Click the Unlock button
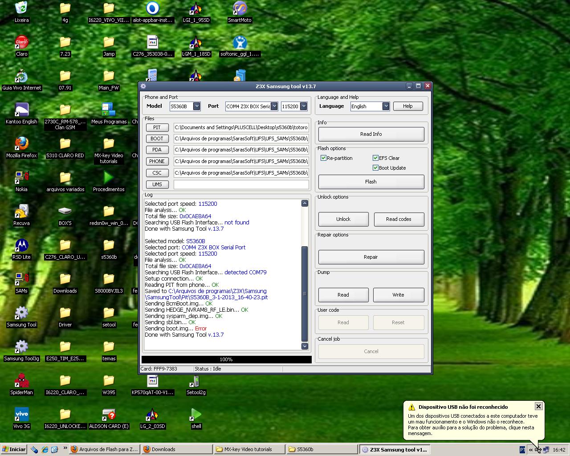This screenshot has width=570, height=456. click(343, 219)
